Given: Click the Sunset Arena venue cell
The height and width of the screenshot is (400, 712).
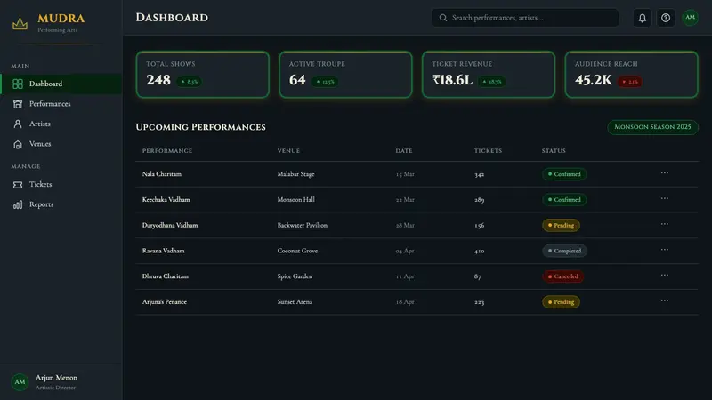Looking at the screenshot, I should (295, 302).
